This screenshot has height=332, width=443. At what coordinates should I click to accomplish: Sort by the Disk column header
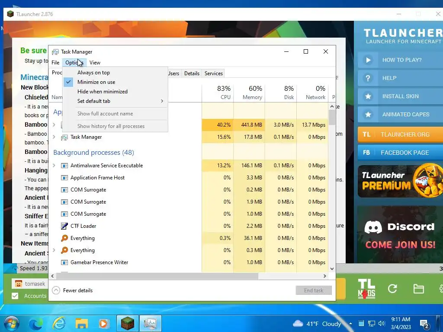tap(281, 93)
